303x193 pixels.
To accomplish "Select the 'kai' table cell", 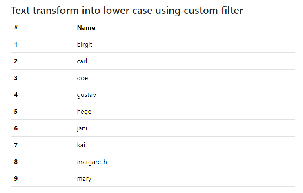I will [81, 145].
